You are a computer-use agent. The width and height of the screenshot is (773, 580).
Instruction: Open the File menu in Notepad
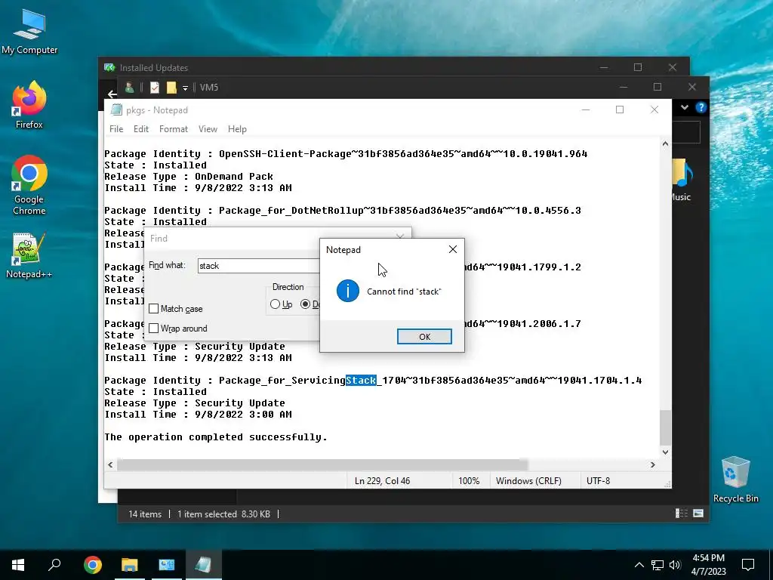[x=116, y=128]
